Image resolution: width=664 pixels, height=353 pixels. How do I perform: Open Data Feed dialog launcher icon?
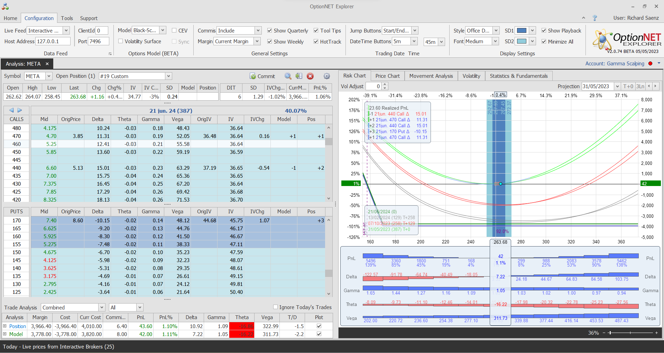(110, 54)
